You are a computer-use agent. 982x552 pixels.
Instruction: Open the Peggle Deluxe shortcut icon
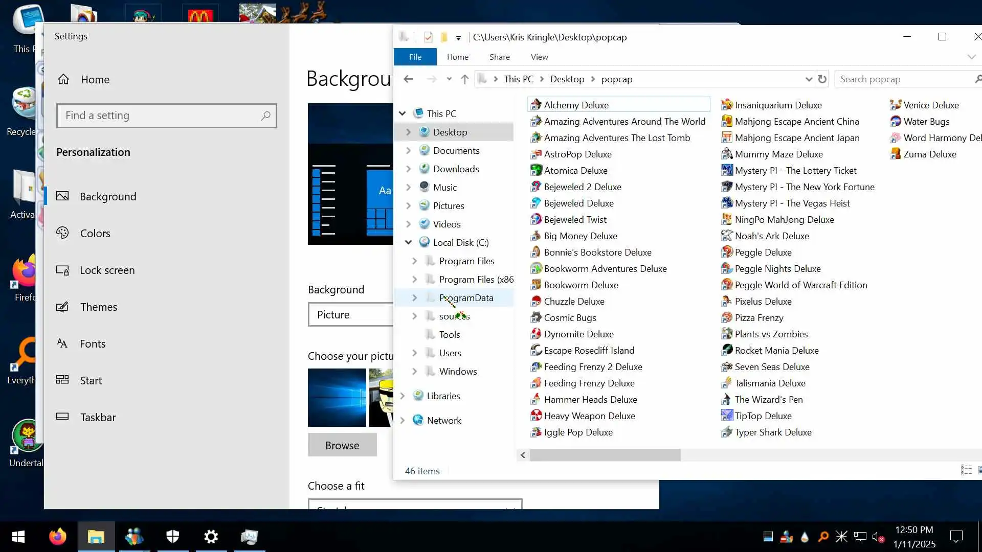coord(727,252)
